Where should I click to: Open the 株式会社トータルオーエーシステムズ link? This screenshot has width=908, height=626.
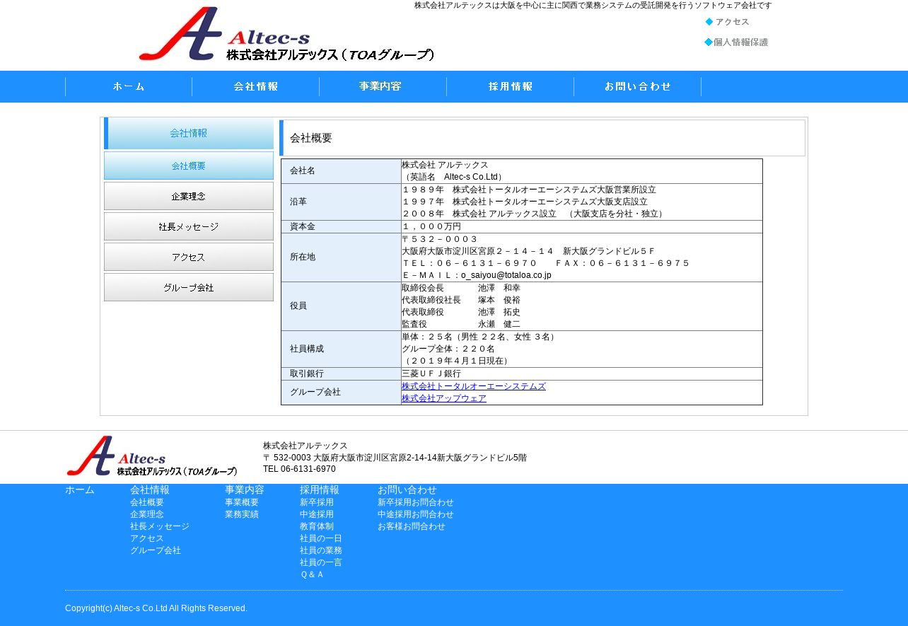[474, 386]
